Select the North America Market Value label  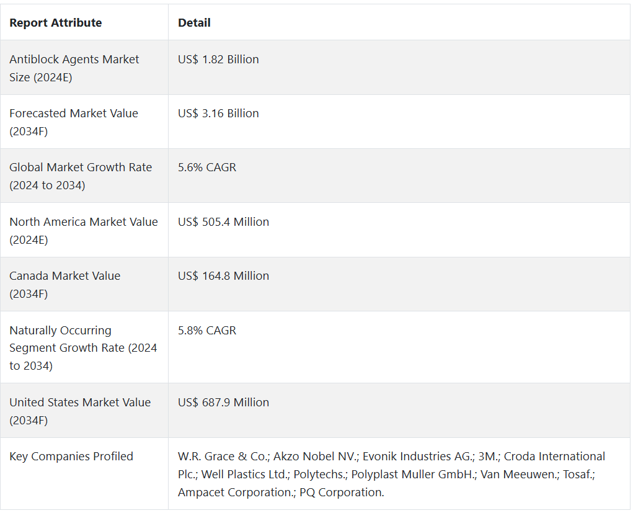point(84,231)
